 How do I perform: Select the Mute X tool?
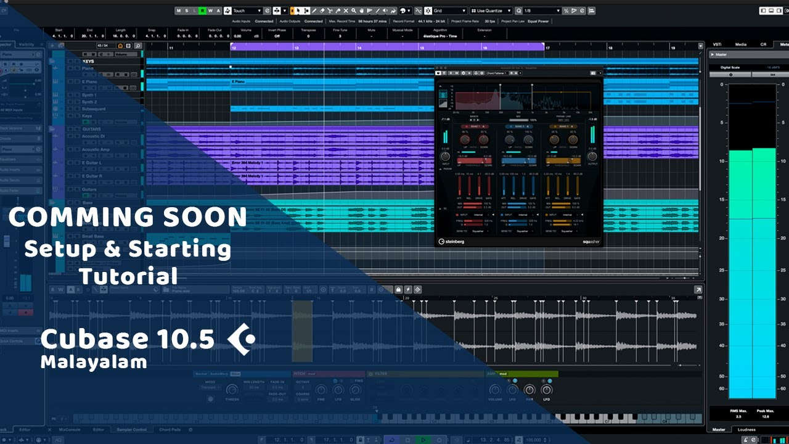[346, 10]
